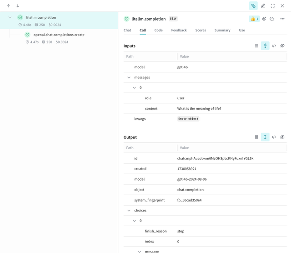The image size is (291, 253).
Task: Hide the Inputs section with eye icon
Action: pyautogui.click(x=282, y=46)
